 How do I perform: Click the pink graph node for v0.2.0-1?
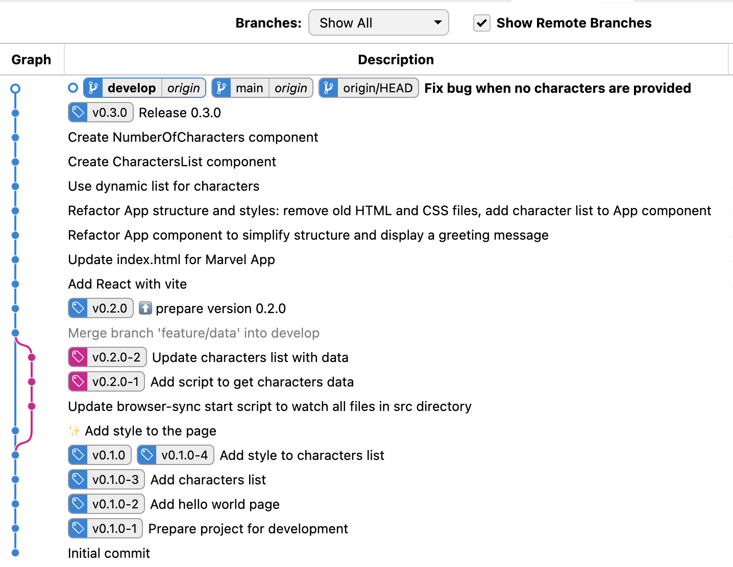[x=32, y=382]
